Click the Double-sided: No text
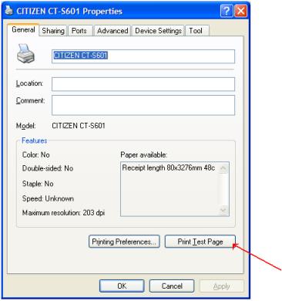 coord(48,168)
